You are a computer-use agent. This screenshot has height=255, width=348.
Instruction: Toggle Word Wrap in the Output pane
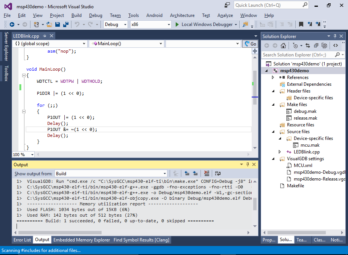(x=218, y=173)
